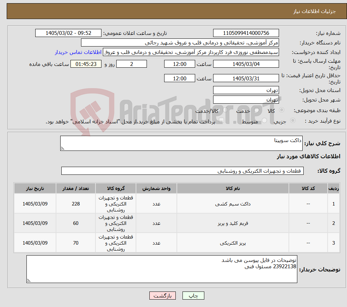The width and height of the screenshot is (347, 307).
Task: Click need date of فریم کلید و پریز row
Action: pyautogui.click(x=35, y=223)
